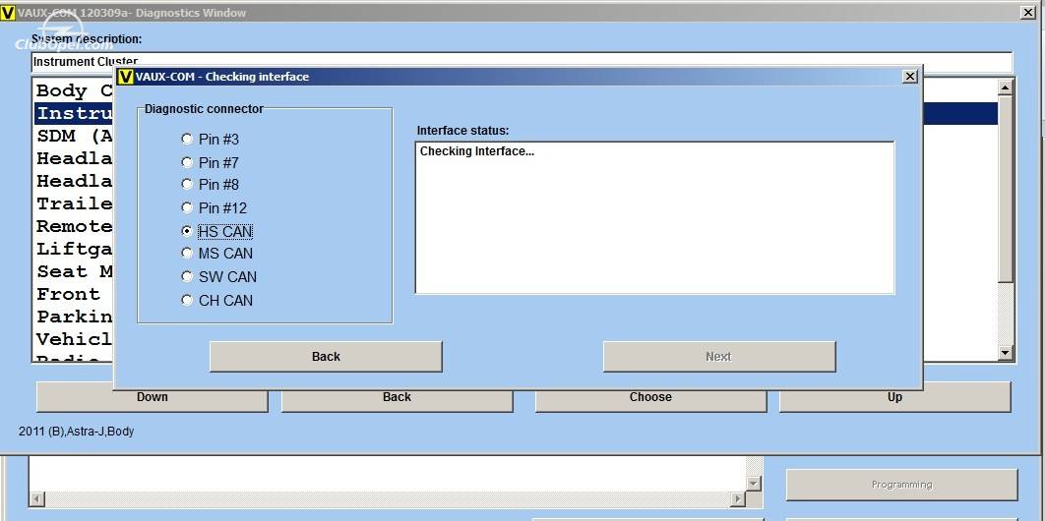Close the Diagnostics Window
The image size is (1045, 521).
[1029, 12]
